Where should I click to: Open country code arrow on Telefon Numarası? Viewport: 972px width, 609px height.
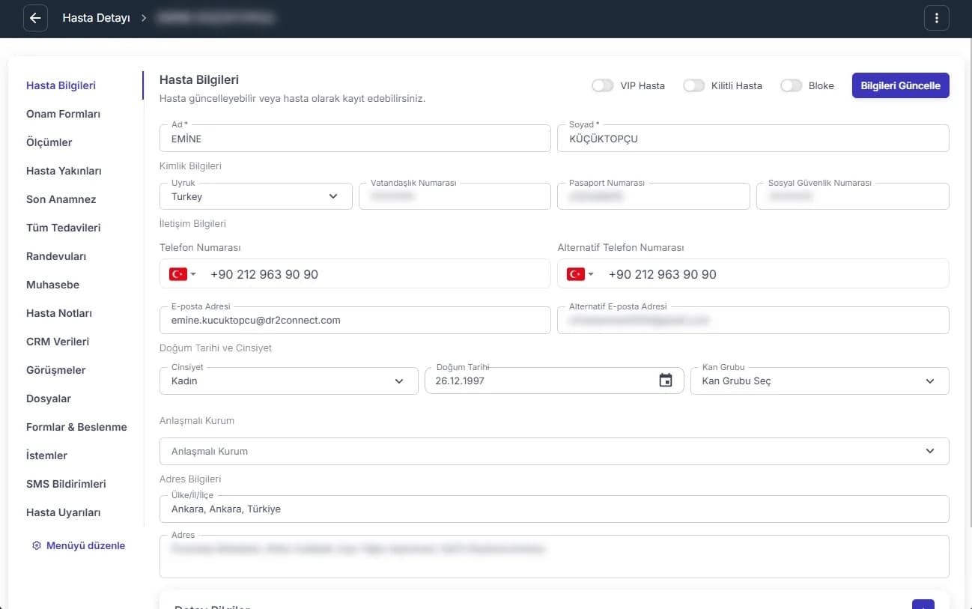click(x=193, y=274)
